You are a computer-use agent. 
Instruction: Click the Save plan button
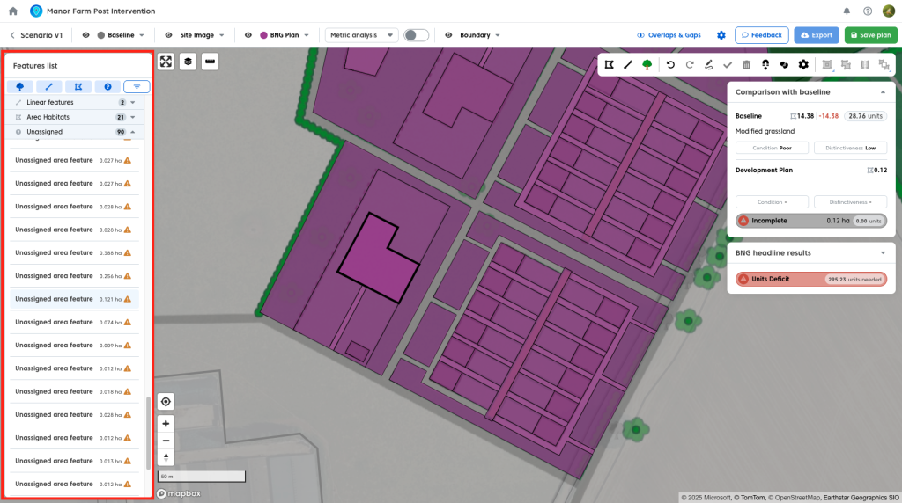click(x=870, y=35)
